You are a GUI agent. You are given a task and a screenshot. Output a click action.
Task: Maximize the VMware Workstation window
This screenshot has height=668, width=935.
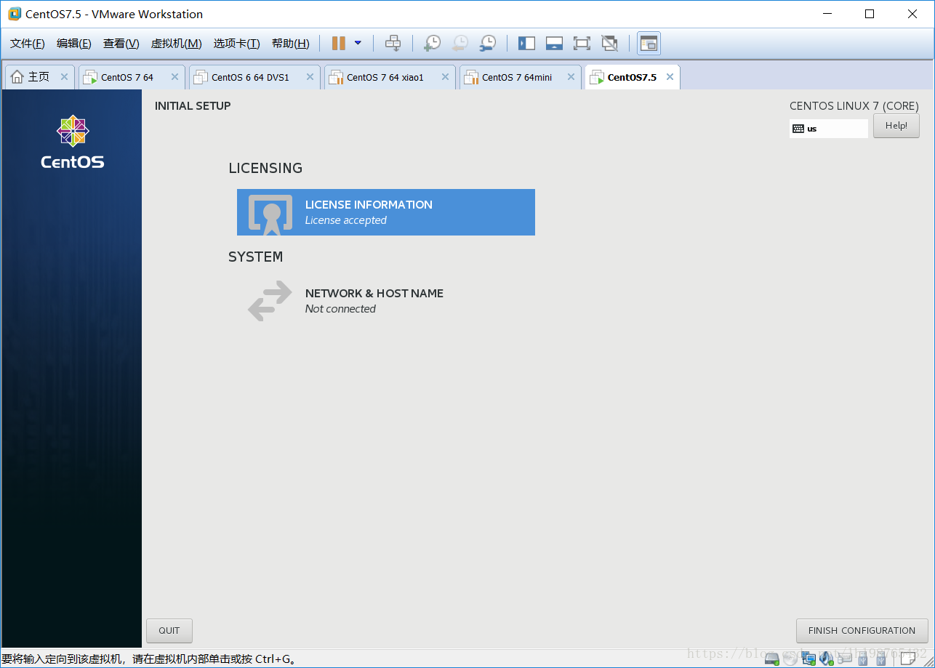tap(870, 14)
